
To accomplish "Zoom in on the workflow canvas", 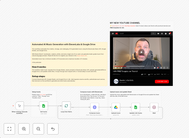I will click(24, 129).
